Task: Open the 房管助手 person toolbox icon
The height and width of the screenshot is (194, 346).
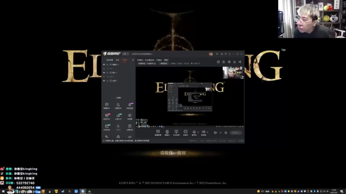Action: pos(118,106)
